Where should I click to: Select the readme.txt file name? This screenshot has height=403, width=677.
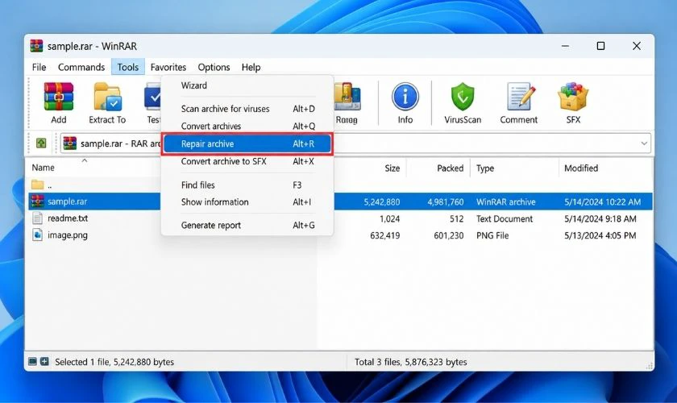68,218
